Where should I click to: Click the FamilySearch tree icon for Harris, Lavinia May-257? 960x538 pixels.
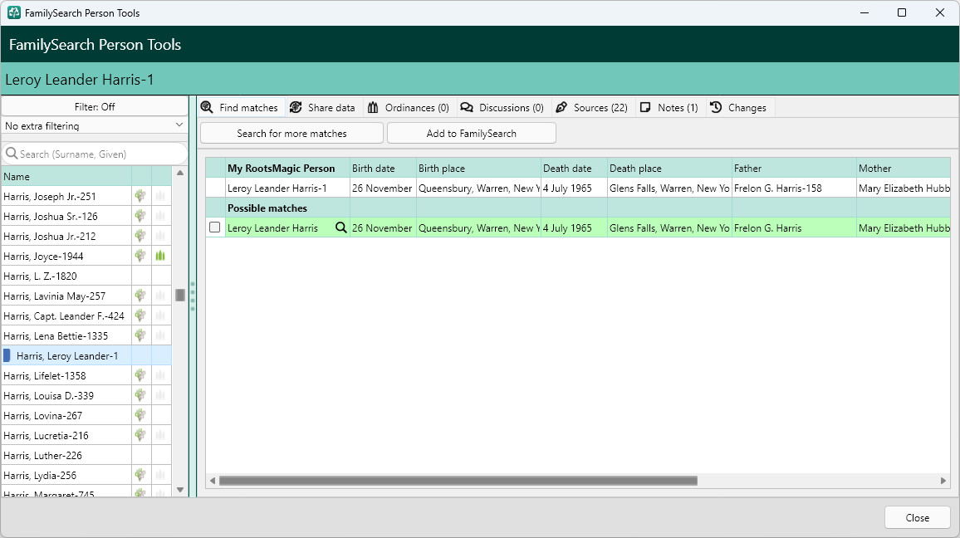(x=141, y=296)
